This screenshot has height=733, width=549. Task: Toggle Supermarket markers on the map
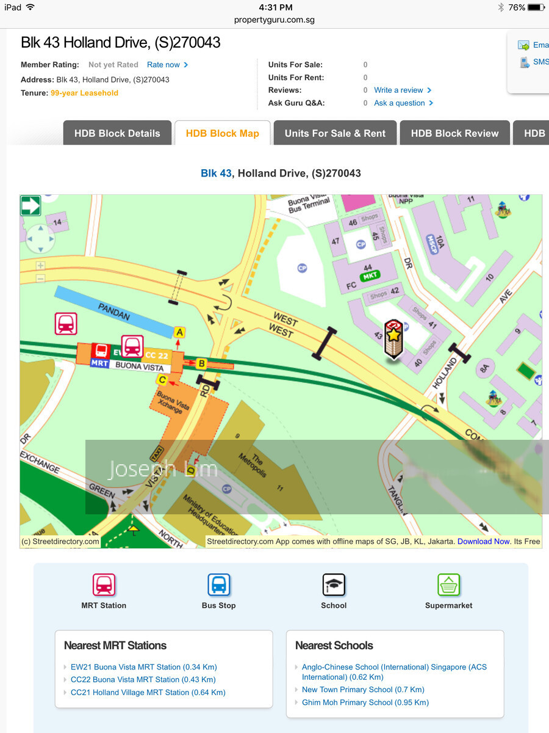point(448,585)
